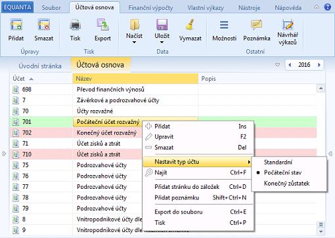Screen dimensions: 335x238
Task: Click the document icon for account 9
Action: (16, 230)
